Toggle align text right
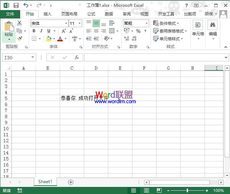The width and height of the screenshot is (230, 194). pos(103,31)
